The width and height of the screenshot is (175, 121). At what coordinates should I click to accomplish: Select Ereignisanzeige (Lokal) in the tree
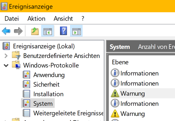44,46
